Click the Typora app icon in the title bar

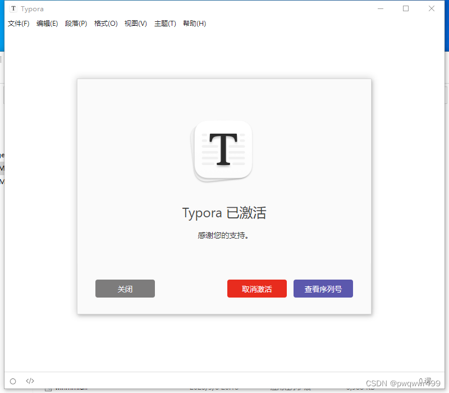pyautogui.click(x=13, y=8)
